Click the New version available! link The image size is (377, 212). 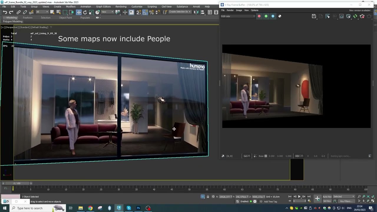(360, 10)
